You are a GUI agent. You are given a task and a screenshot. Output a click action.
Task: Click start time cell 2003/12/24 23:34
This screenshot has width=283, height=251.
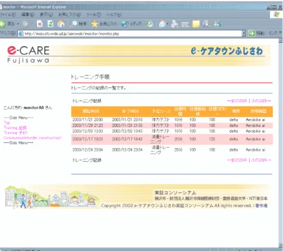tap(88, 150)
